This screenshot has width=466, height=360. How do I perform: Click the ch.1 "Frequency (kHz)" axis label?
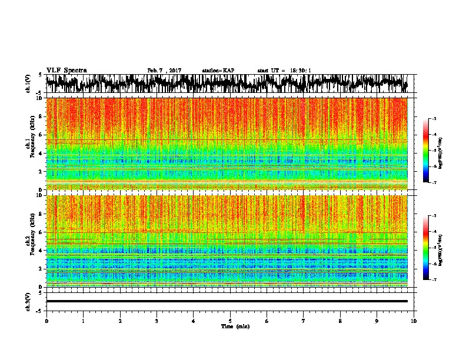[32, 136]
